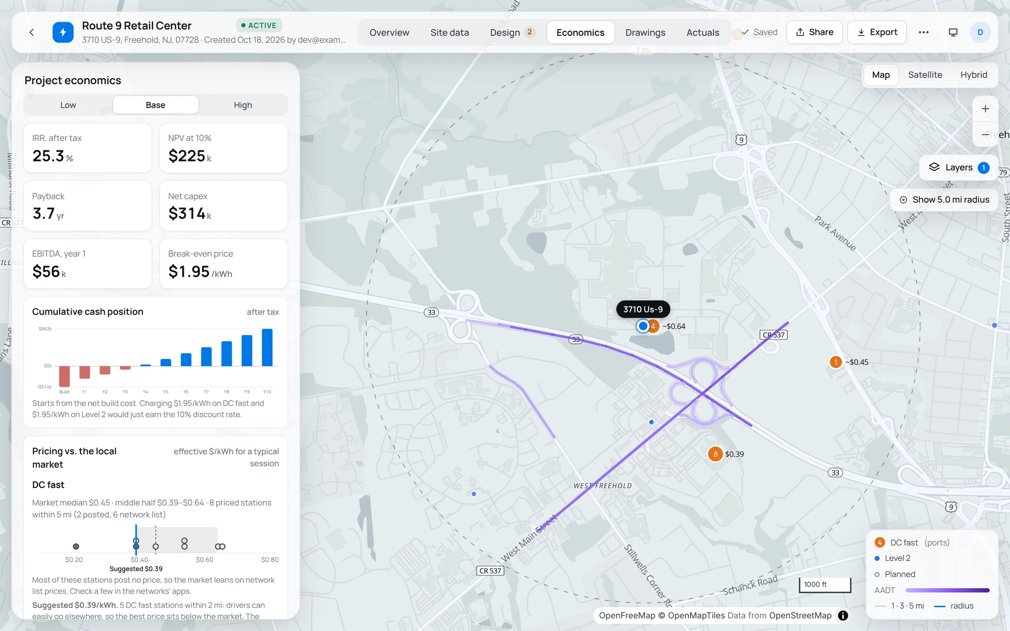1010x631 pixels.
Task: Open the three-dot more options menu
Action: pos(924,32)
